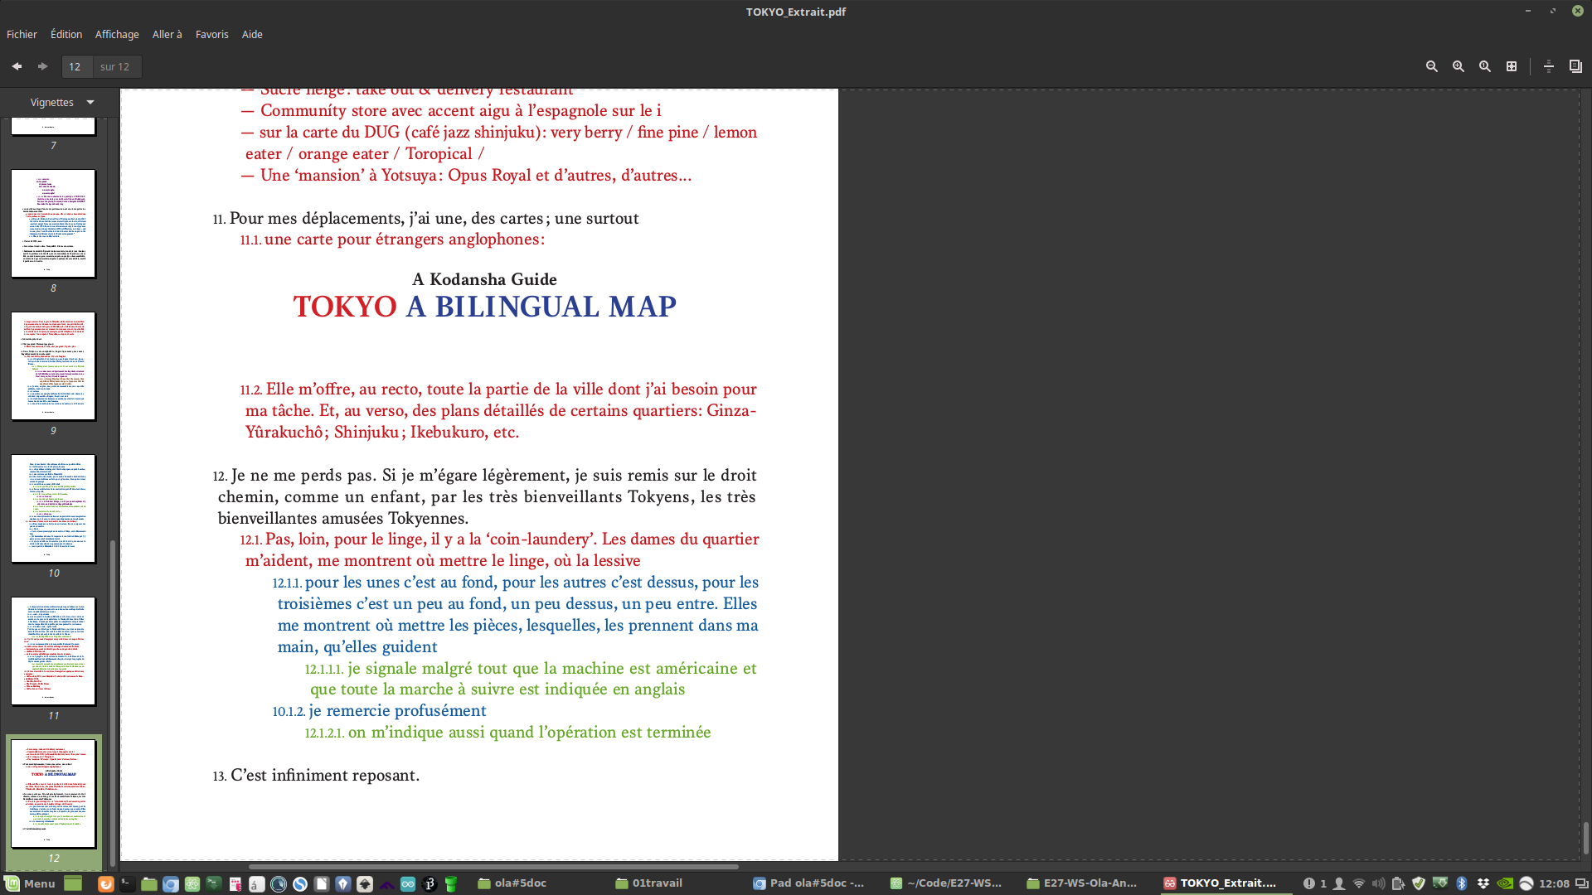Image resolution: width=1592 pixels, height=895 pixels.
Task: Reset zoom to original size
Action: point(1485,66)
